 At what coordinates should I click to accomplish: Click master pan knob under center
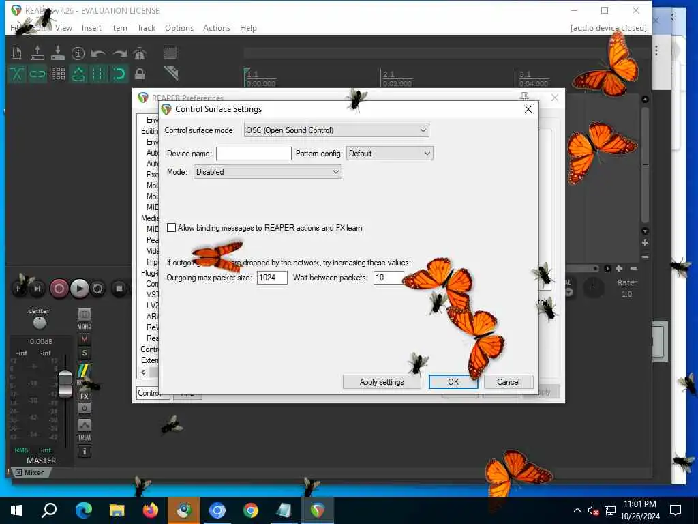click(40, 322)
